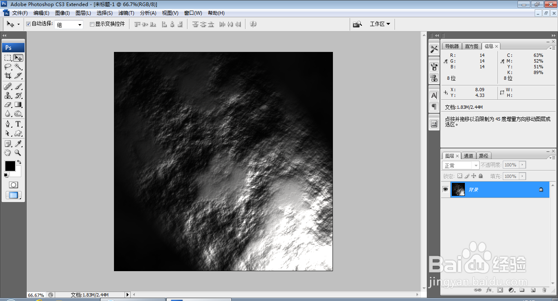Image resolution: width=558 pixels, height=301 pixels.
Task: Select the Blur tool
Action: (x=8, y=114)
